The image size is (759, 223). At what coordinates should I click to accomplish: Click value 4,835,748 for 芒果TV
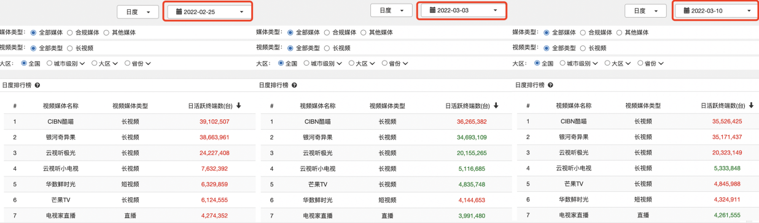coord(472,184)
